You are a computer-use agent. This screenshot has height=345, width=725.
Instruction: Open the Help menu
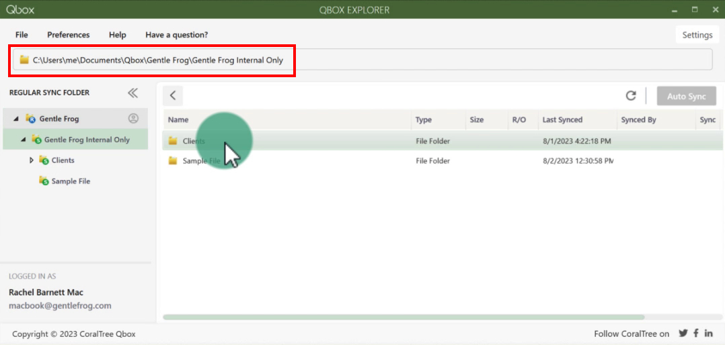click(x=118, y=35)
